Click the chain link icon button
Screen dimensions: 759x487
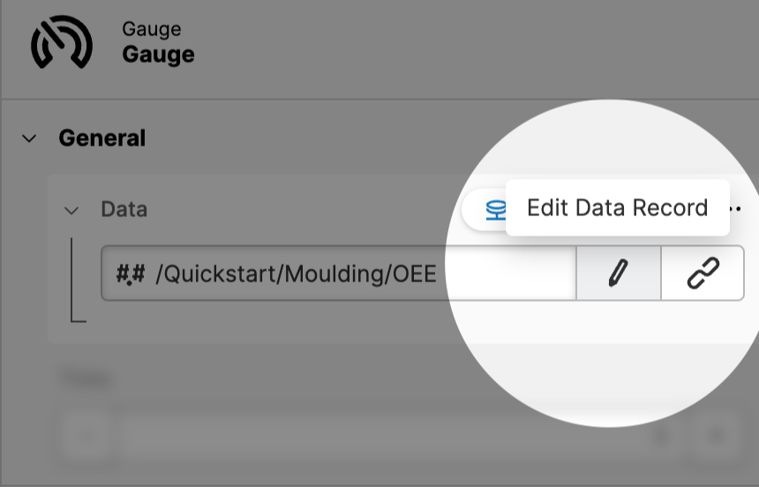(x=703, y=274)
